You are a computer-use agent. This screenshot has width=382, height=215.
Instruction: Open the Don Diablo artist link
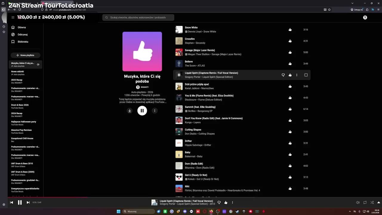[x=191, y=134]
